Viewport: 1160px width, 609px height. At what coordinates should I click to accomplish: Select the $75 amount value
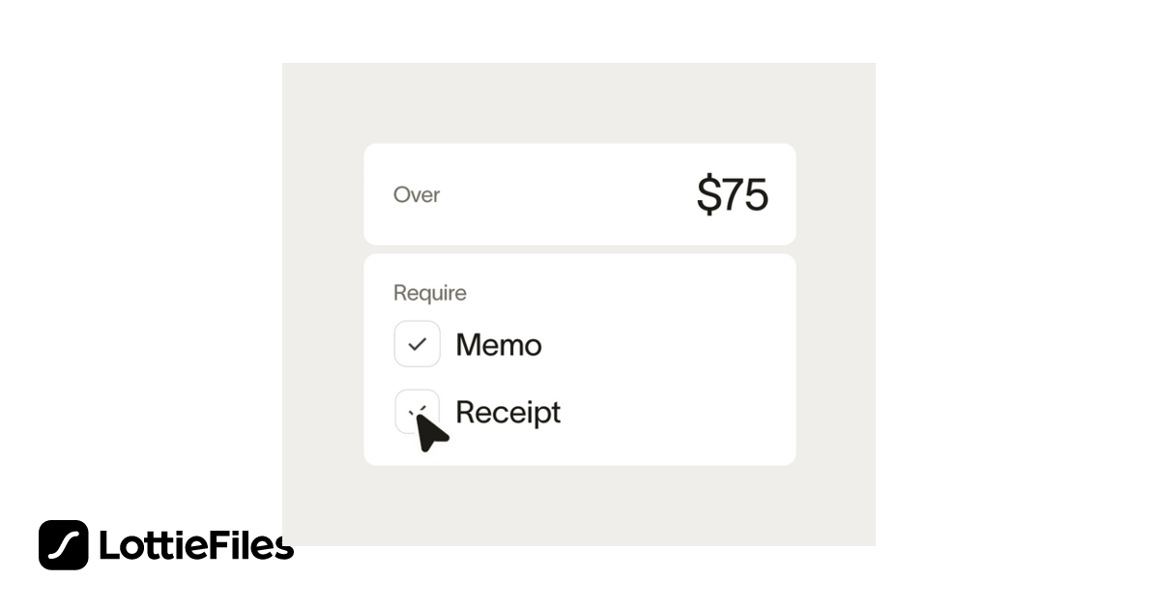732,195
